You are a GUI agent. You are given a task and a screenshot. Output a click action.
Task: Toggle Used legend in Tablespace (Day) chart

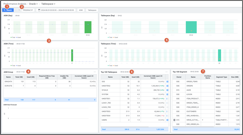tap(116, 37)
